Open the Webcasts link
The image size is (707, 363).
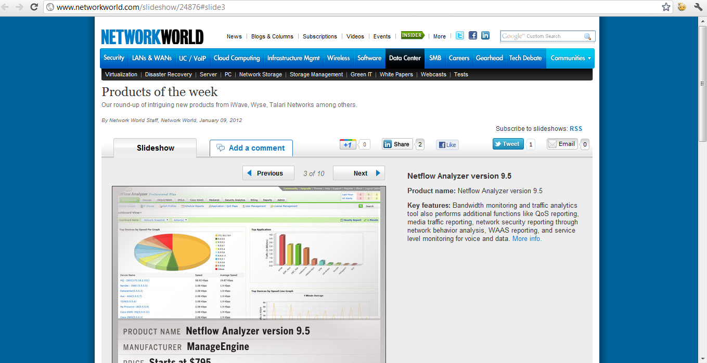coord(433,74)
